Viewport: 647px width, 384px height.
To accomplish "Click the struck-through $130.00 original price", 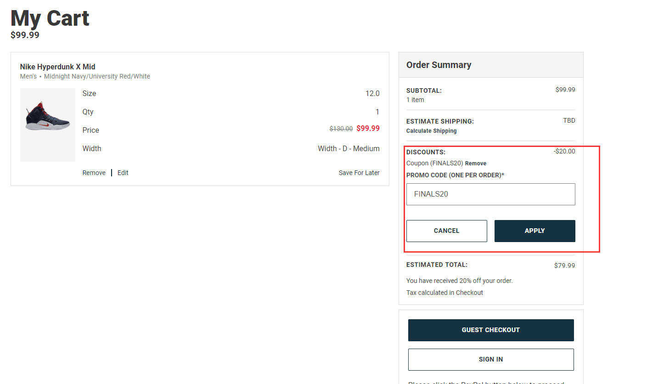I will pyautogui.click(x=341, y=129).
